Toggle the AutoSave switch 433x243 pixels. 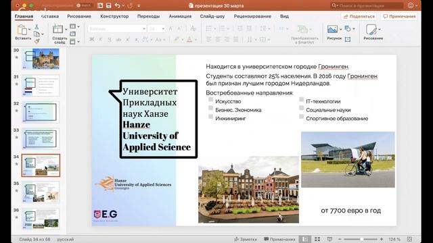(x=84, y=5)
